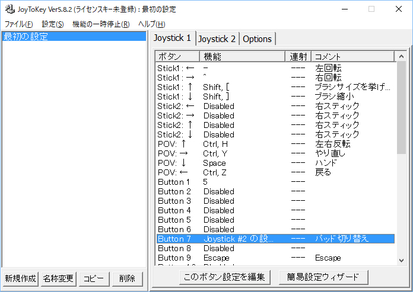Screen dimensions: 413x292
Task: Select the POV: ↓ Space row
Action: tap(275, 163)
